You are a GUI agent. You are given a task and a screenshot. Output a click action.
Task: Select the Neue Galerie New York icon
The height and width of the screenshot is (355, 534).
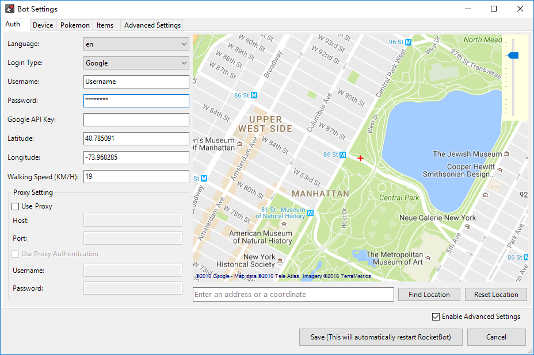click(467, 227)
